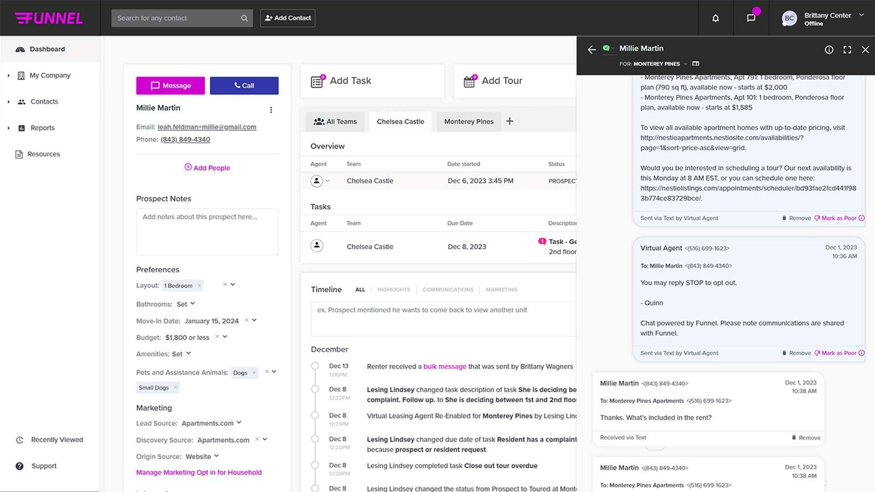875x492 pixels.
Task: Click the conversation info icon
Action: 829,50
